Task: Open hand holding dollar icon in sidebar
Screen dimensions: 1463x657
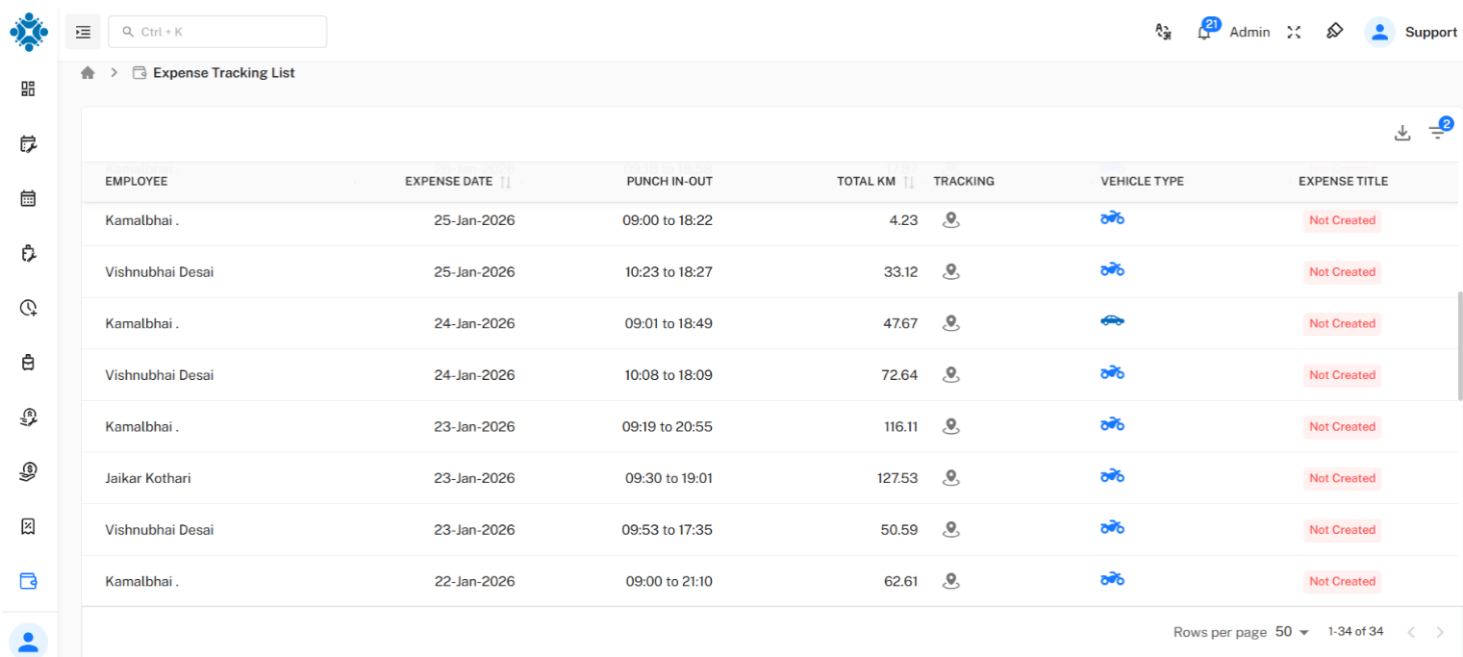Action: [28, 471]
